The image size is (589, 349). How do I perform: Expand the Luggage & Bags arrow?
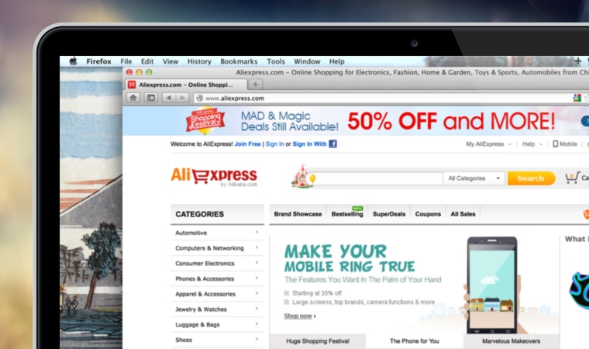click(257, 324)
